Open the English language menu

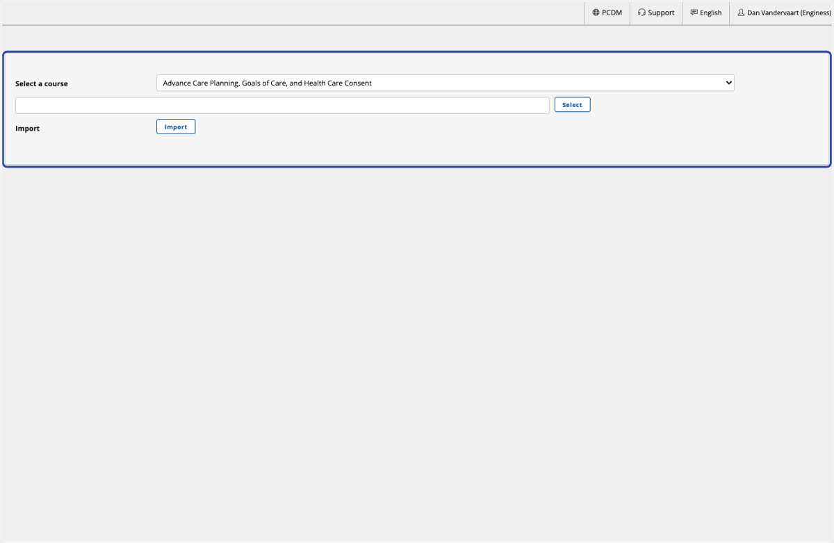coord(706,13)
